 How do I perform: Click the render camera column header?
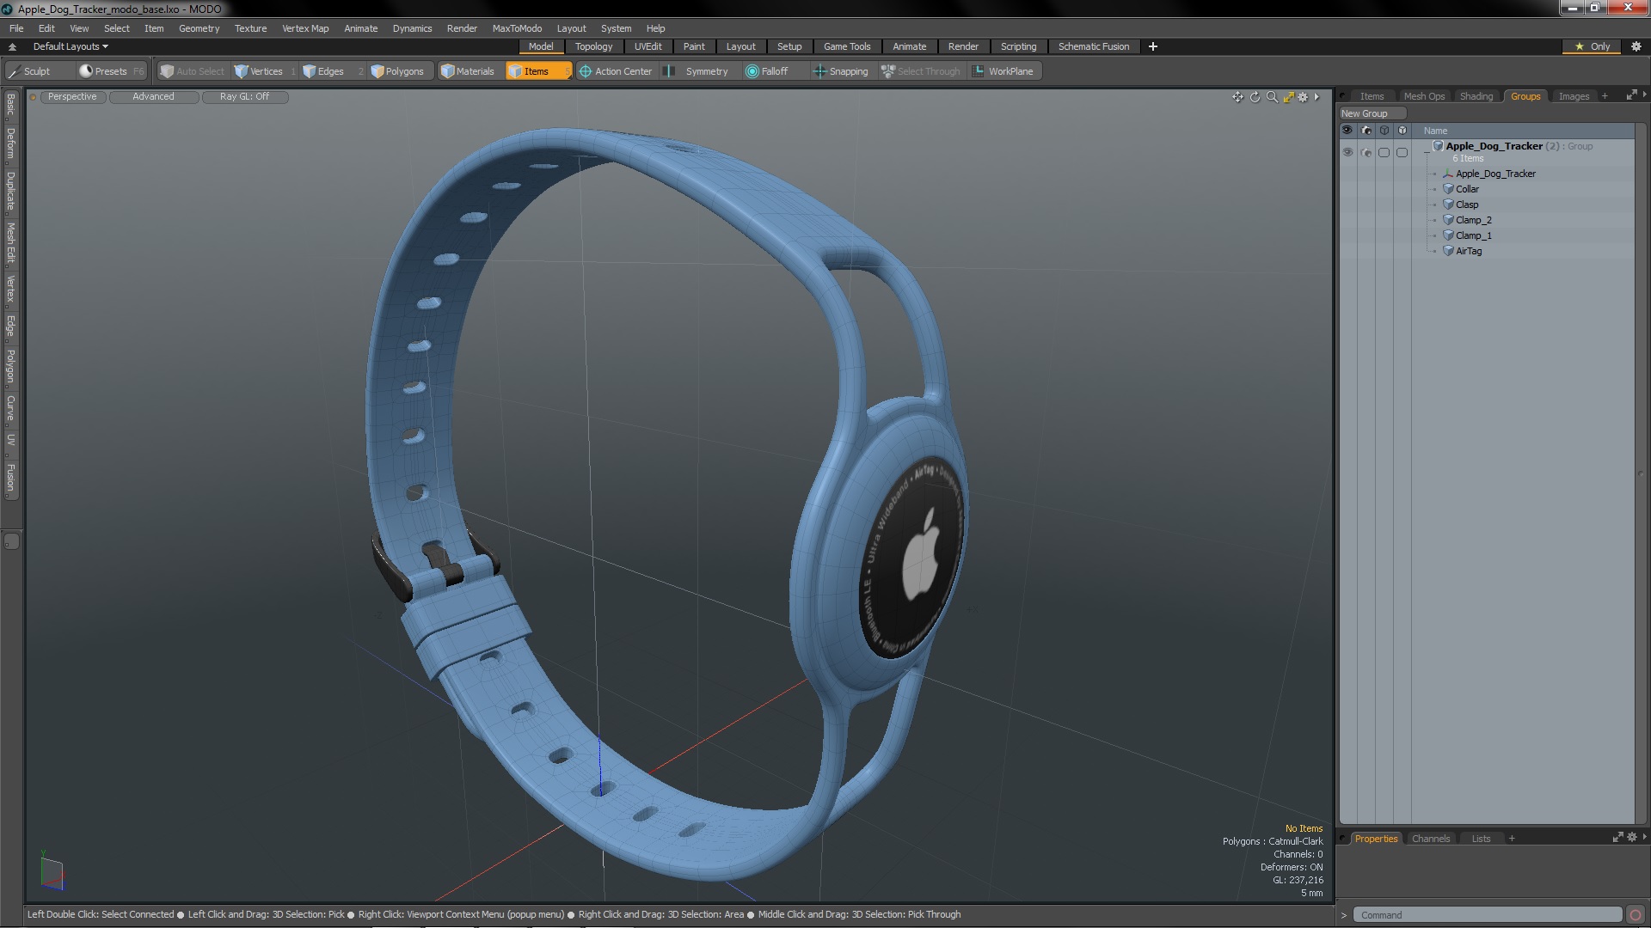pyautogui.click(x=1366, y=131)
